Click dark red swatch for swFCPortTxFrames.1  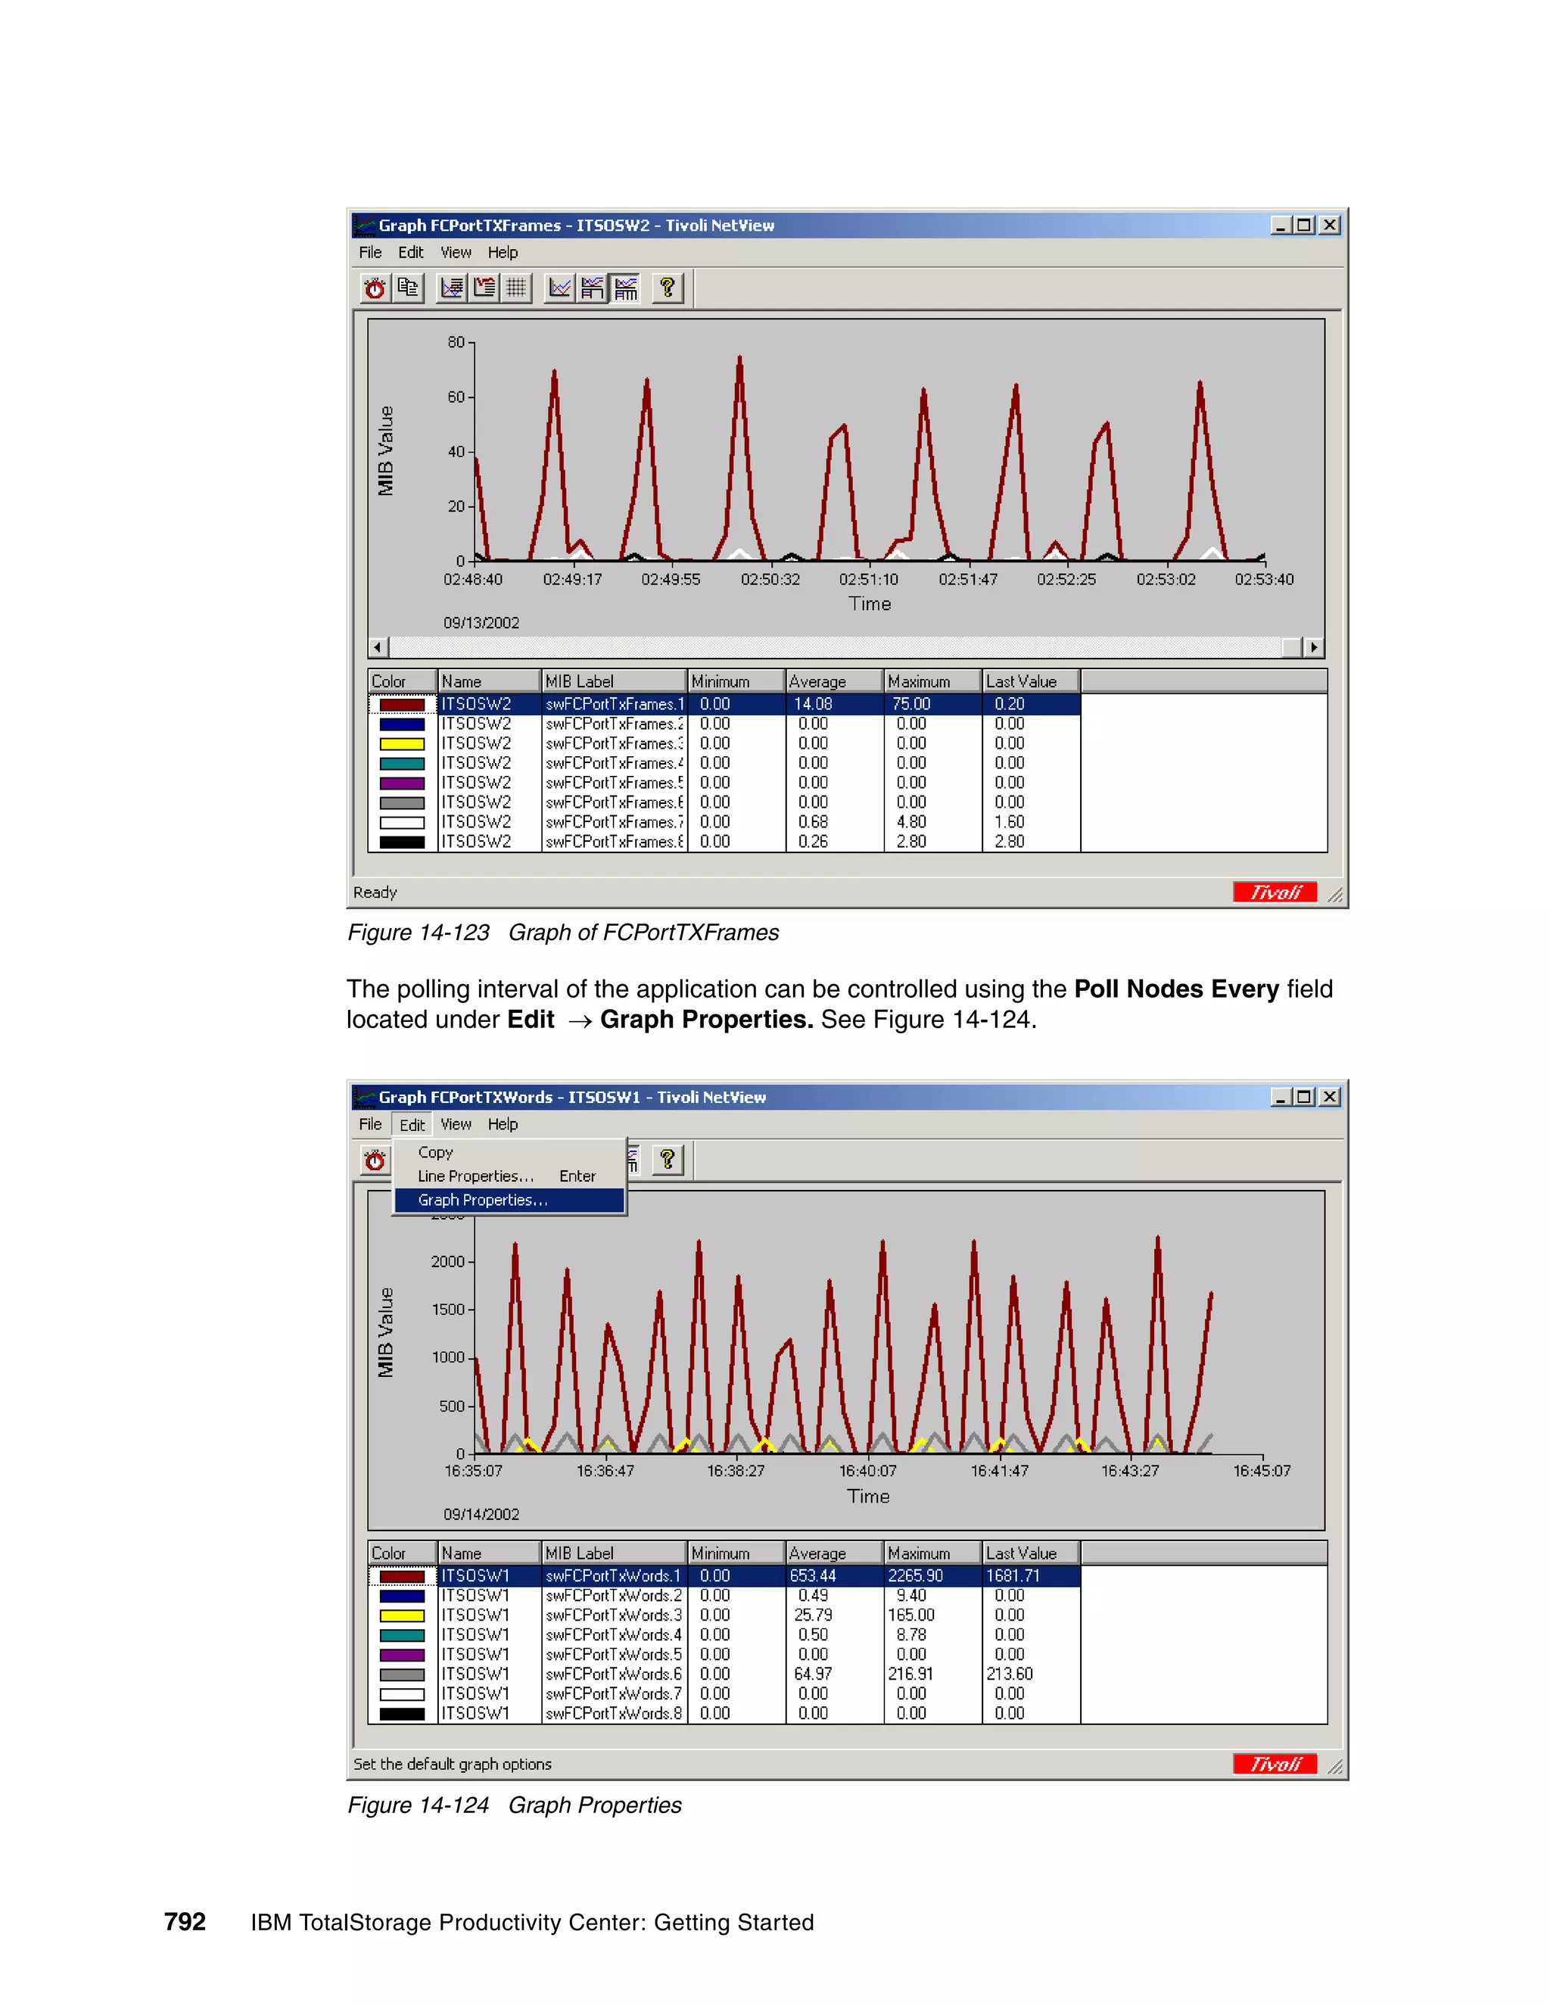[x=402, y=705]
